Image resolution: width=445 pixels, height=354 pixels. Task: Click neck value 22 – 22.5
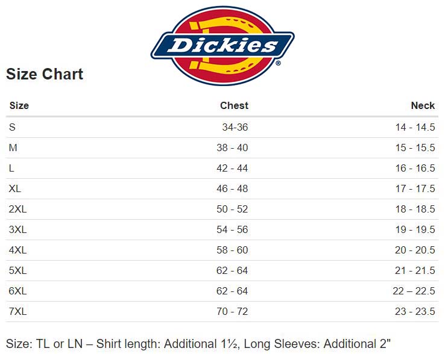pos(414,291)
